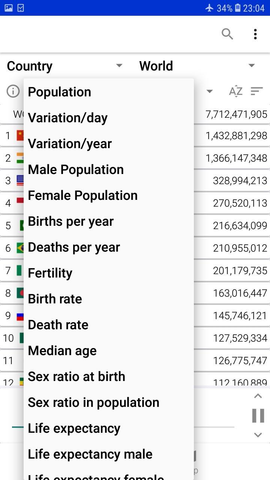Click the indicator dropdown arrow beside AZ
Viewport: 270px width, 480px height.
pos(210,91)
